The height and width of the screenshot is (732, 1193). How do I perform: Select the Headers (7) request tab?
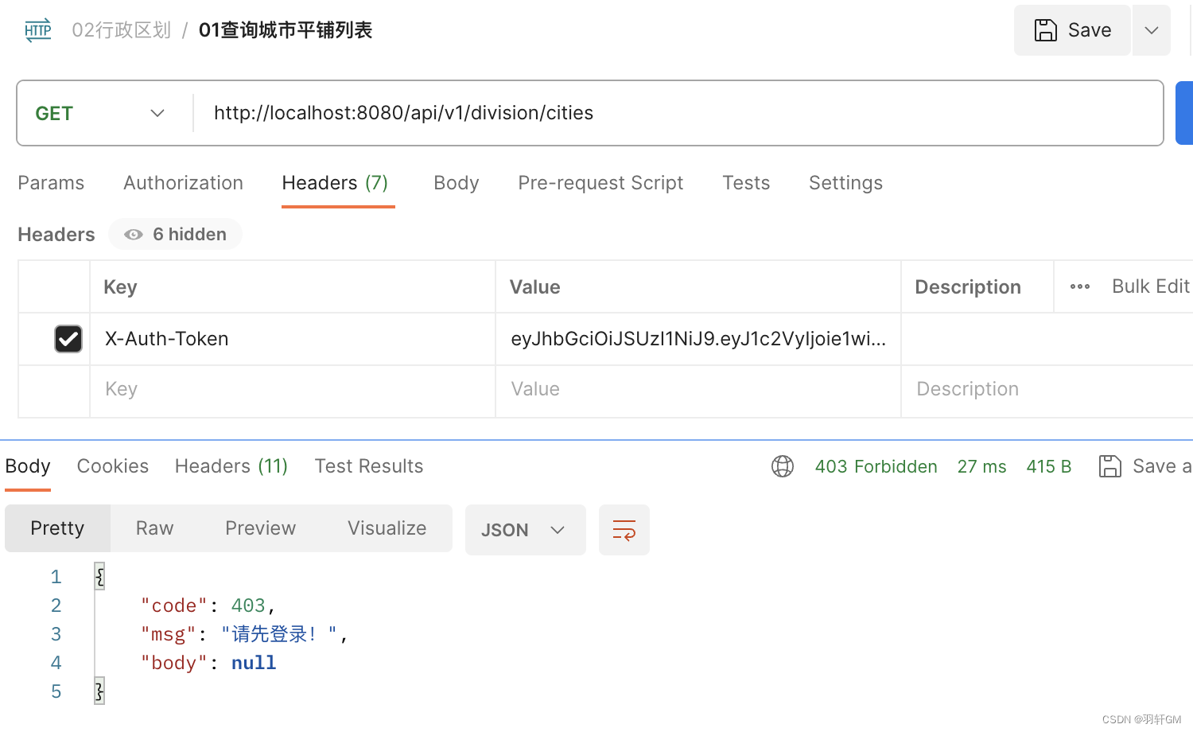tap(335, 183)
